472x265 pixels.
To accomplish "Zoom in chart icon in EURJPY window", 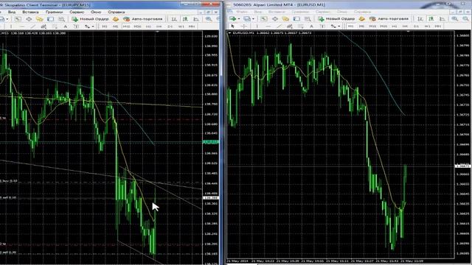I will tap(209, 19).
